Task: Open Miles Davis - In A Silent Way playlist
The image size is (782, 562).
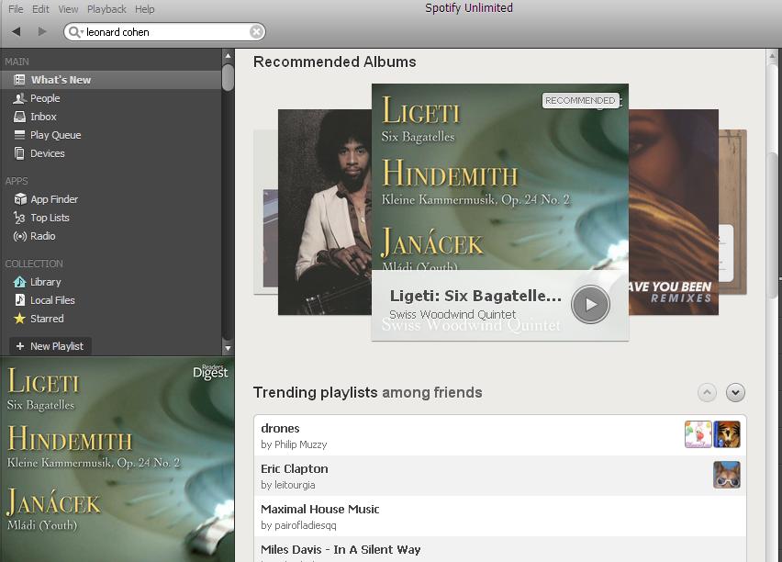Action: pyautogui.click(x=341, y=549)
